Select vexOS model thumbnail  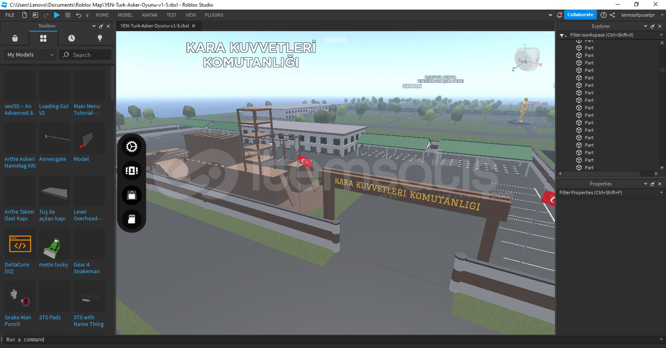point(20,85)
